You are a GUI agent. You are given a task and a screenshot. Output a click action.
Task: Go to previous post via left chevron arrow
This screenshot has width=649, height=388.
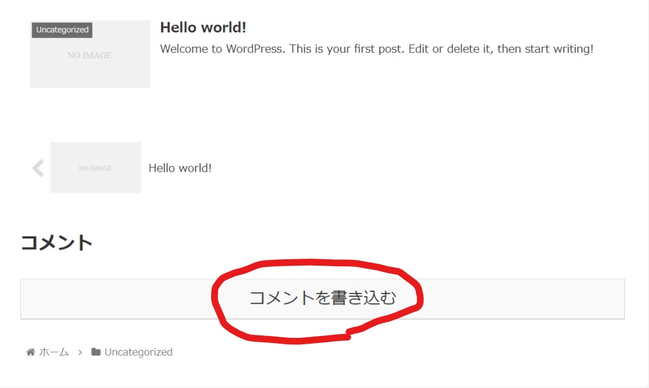[38, 168]
